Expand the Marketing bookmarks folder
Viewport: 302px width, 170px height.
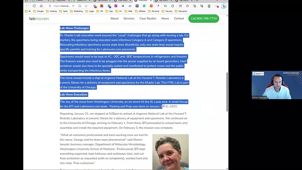(76, 11)
